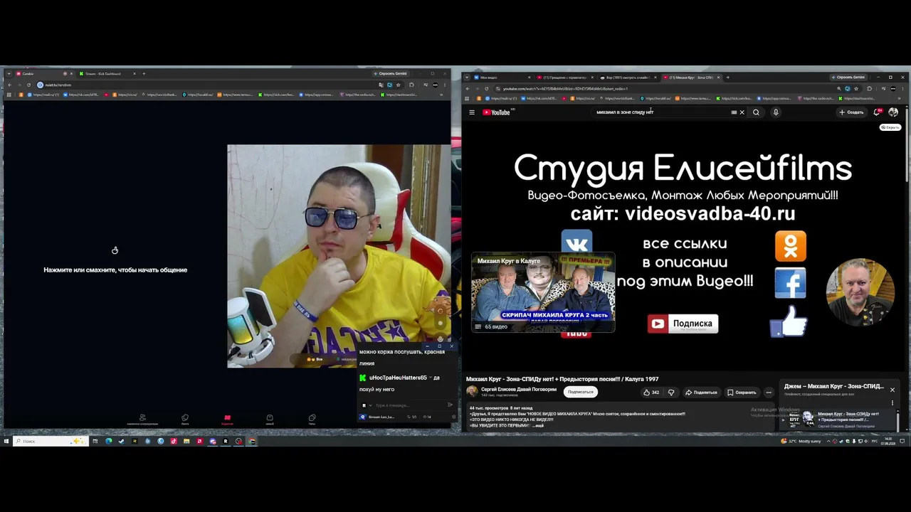The width and height of the screenshot is (911, 512).
Task: Open the taskbar clock and date
Action: coord(888,441)
